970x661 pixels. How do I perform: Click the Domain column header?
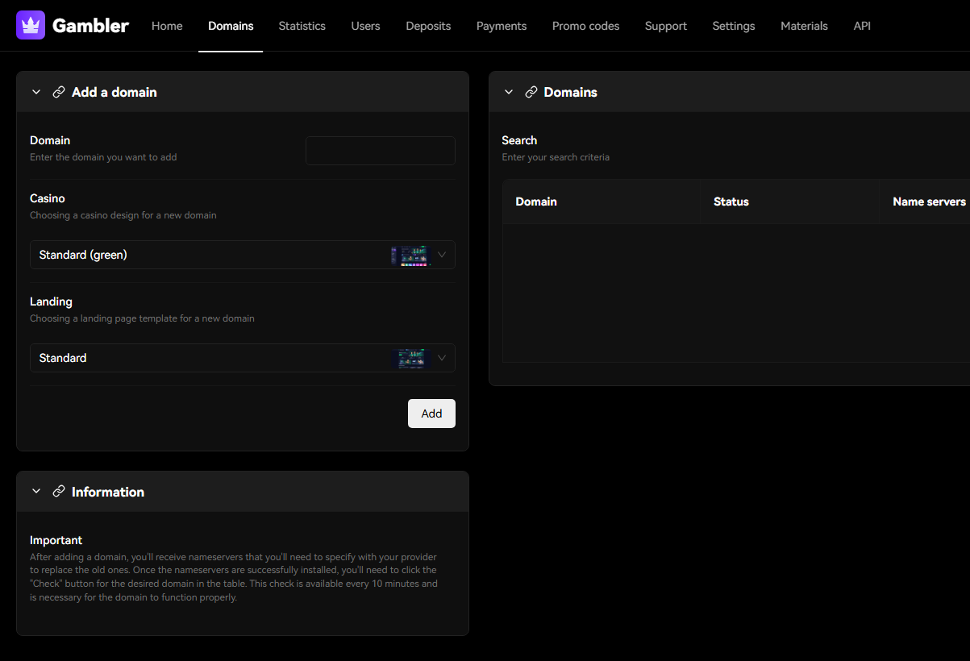pyautogui.click(x=536, y=201)
